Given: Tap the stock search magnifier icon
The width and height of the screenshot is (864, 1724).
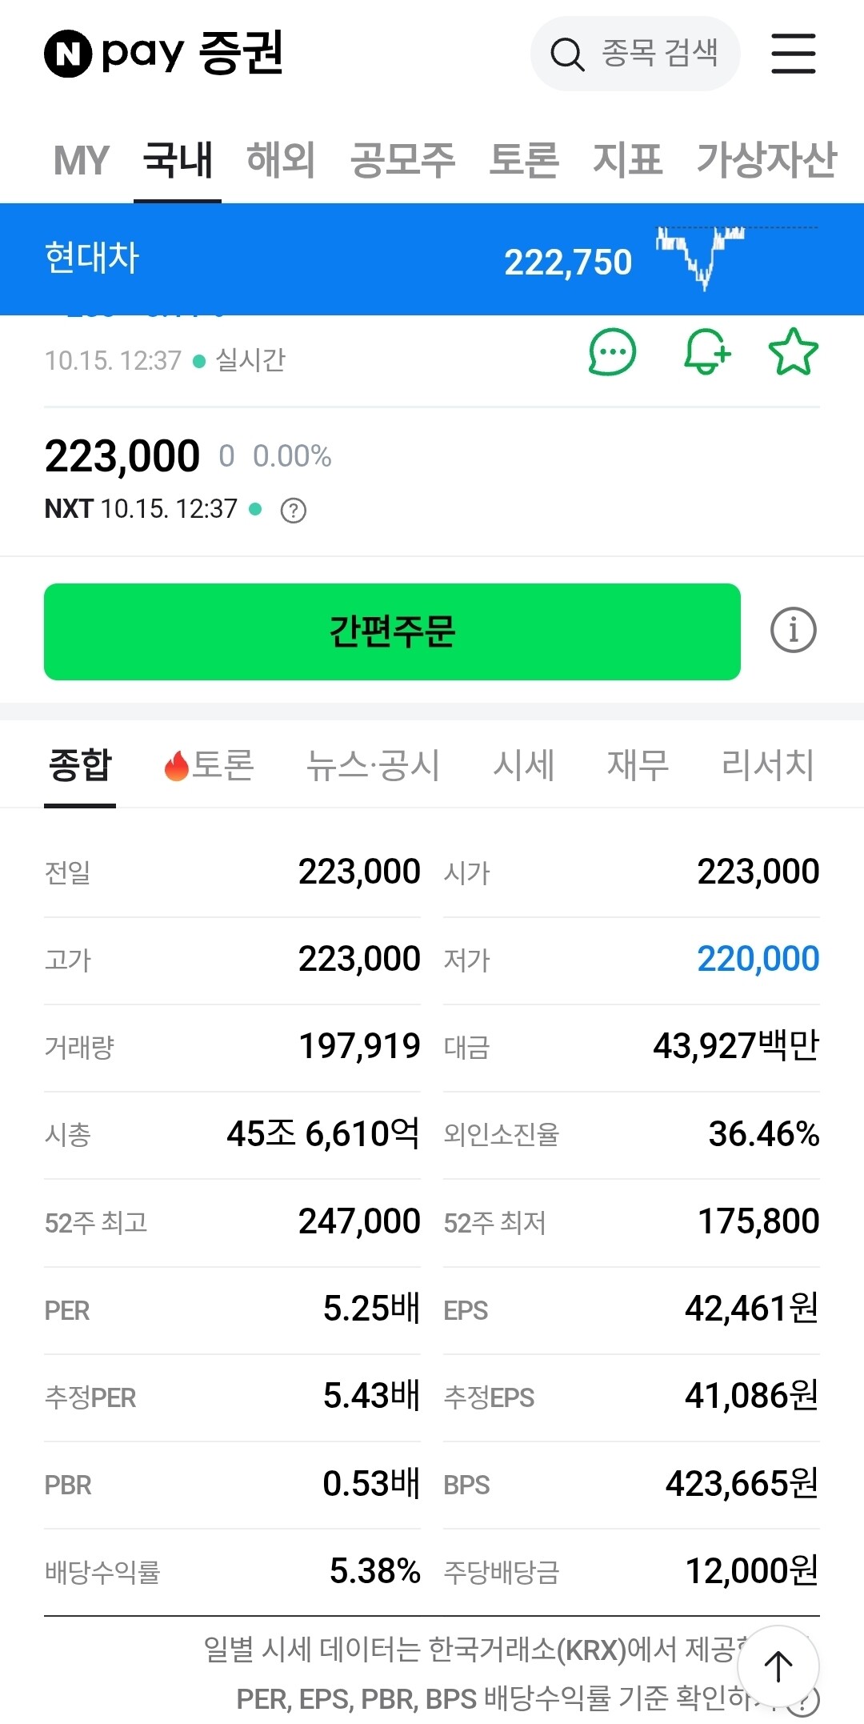Looking at the screenshot, I should pyautogui.click(x=567, y=54).
